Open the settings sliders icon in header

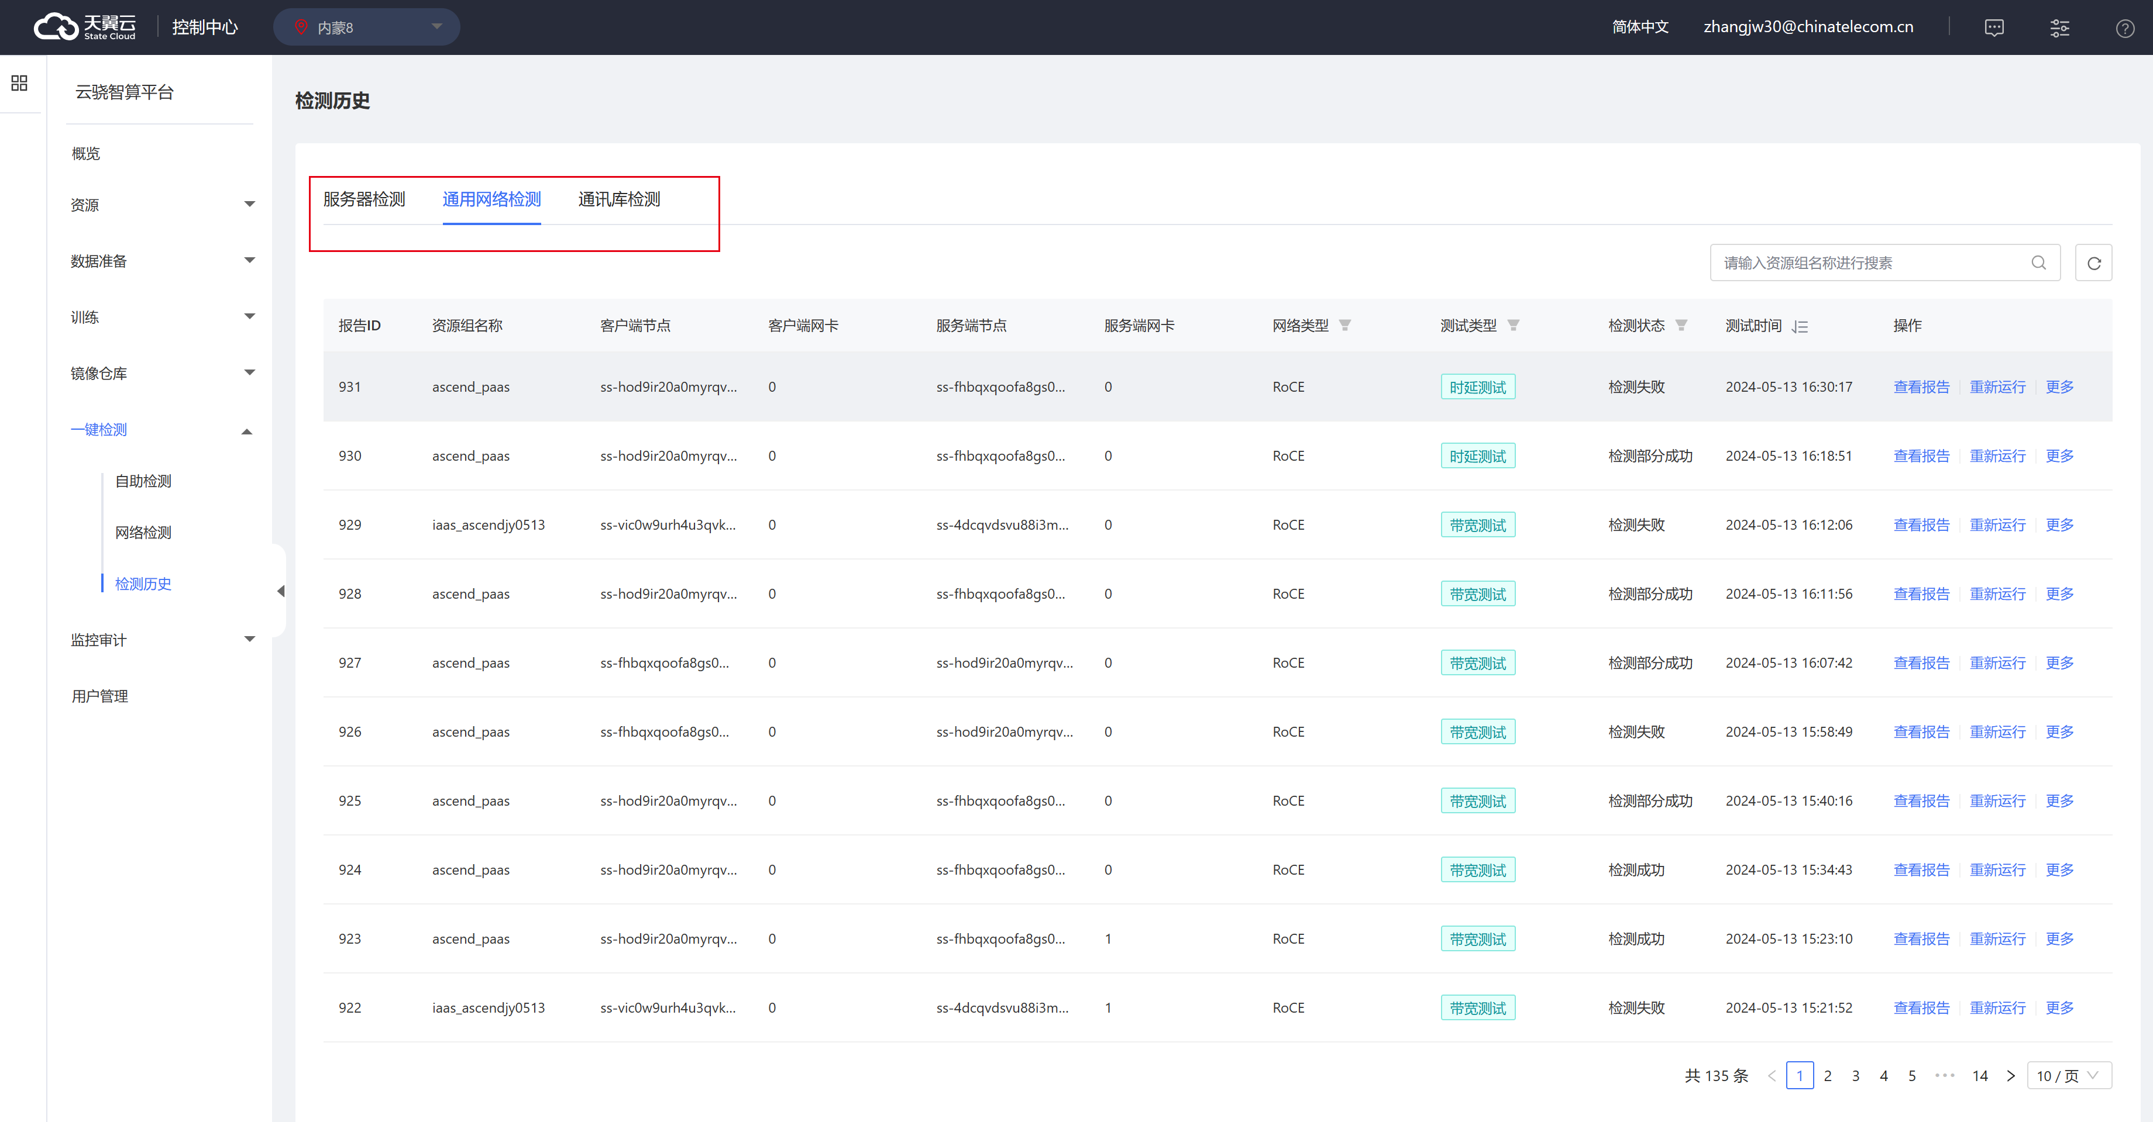pos(2059,27)
